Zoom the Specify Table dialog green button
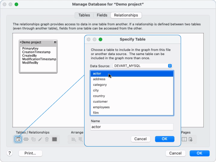Screen dimensions: 216x162 (x=100, y=40)
